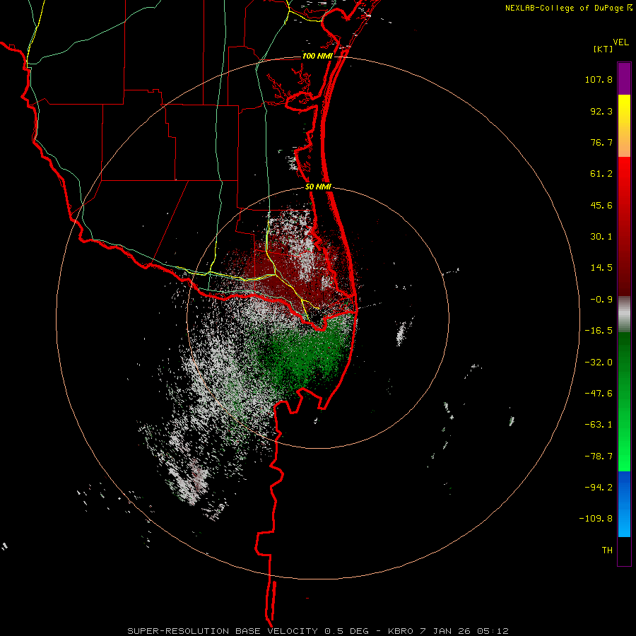Select the 45.6 velocity scale value
This screenshot has height=636, width=636.
click(x=601, y=205)
